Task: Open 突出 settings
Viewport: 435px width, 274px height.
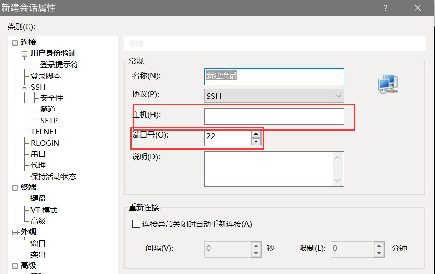Action: point(38,254)
